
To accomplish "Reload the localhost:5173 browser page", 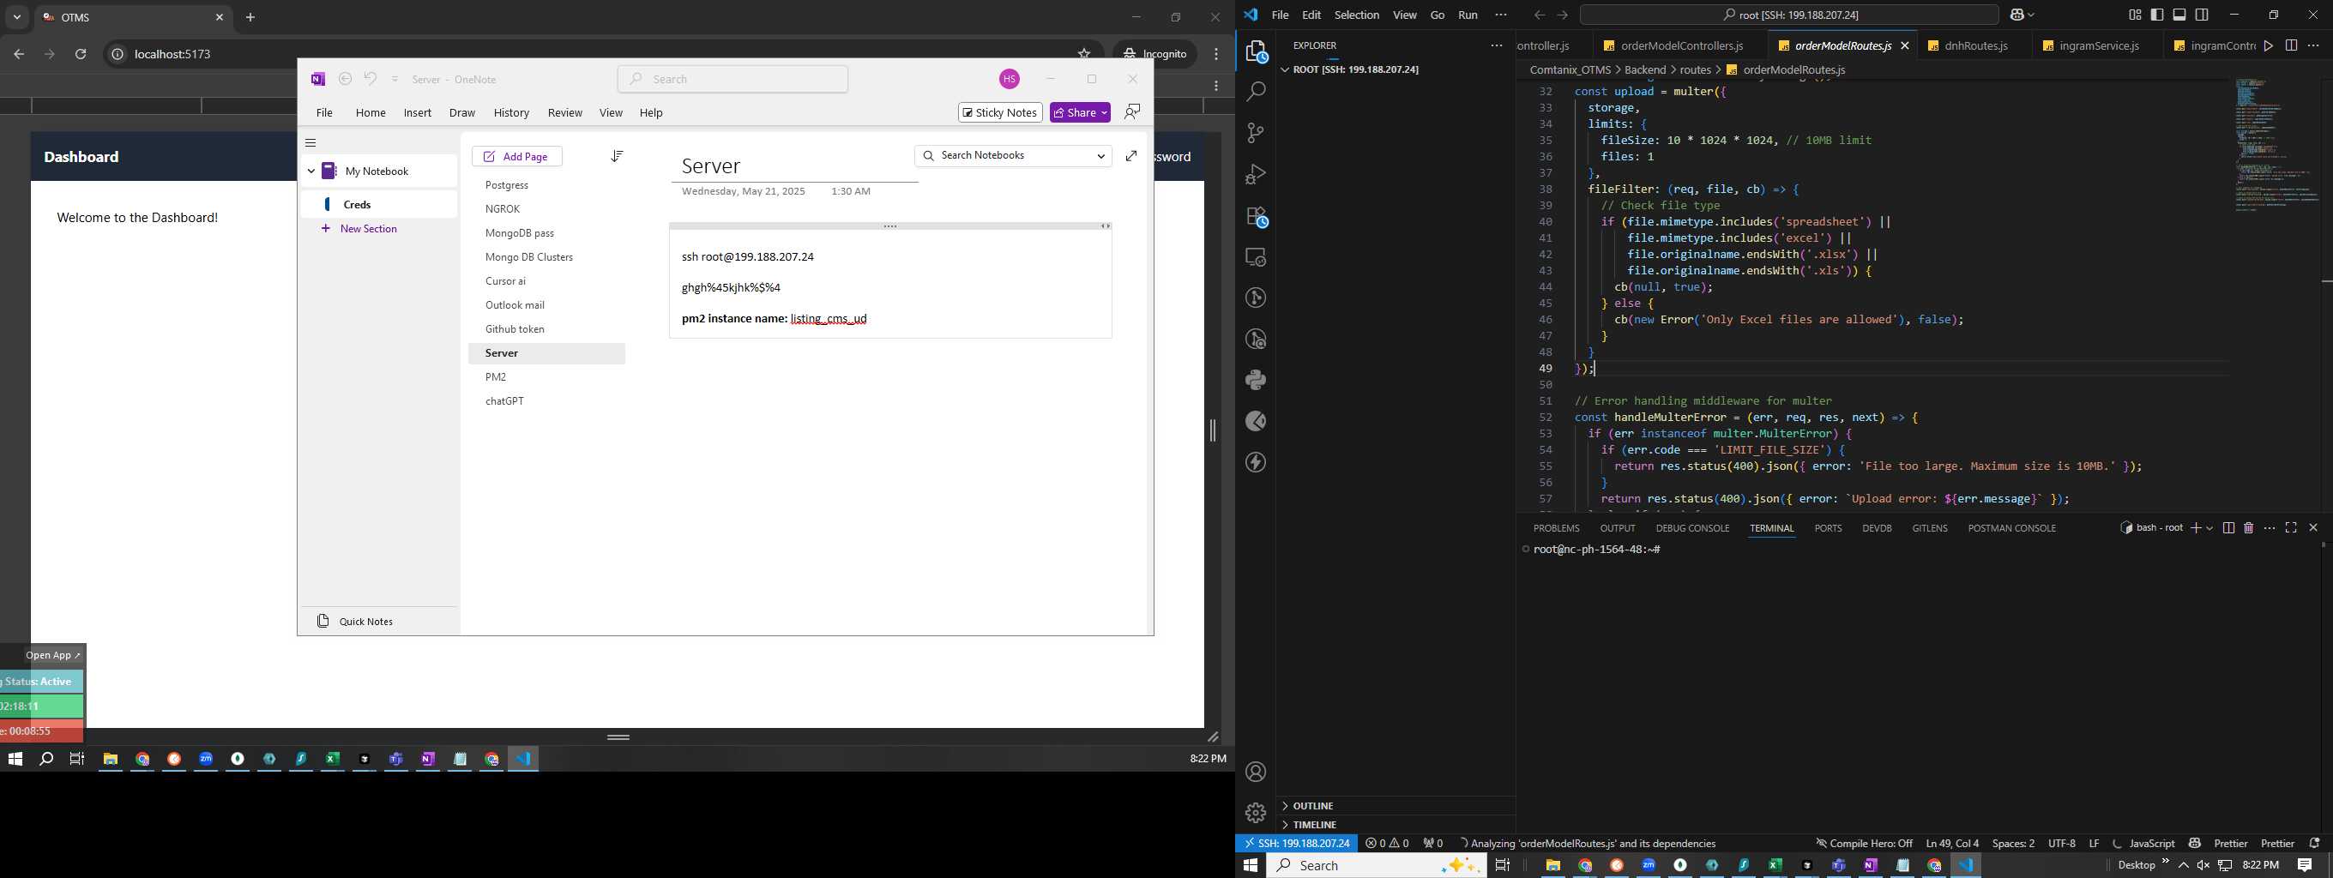I will (81, 54).
